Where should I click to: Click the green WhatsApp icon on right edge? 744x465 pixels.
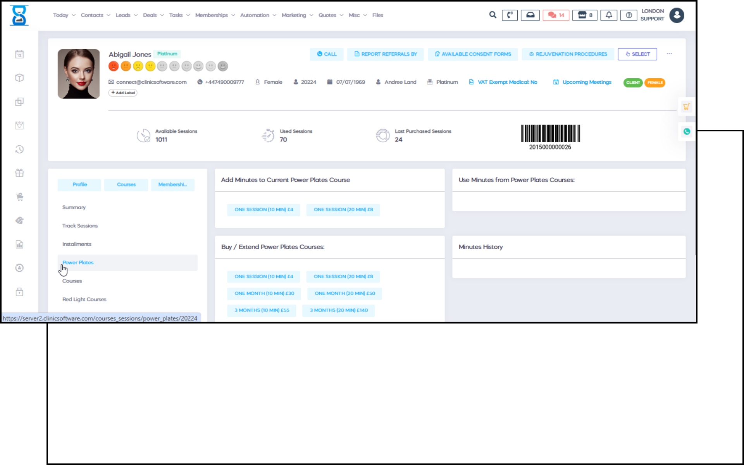(x=687, y=132)
